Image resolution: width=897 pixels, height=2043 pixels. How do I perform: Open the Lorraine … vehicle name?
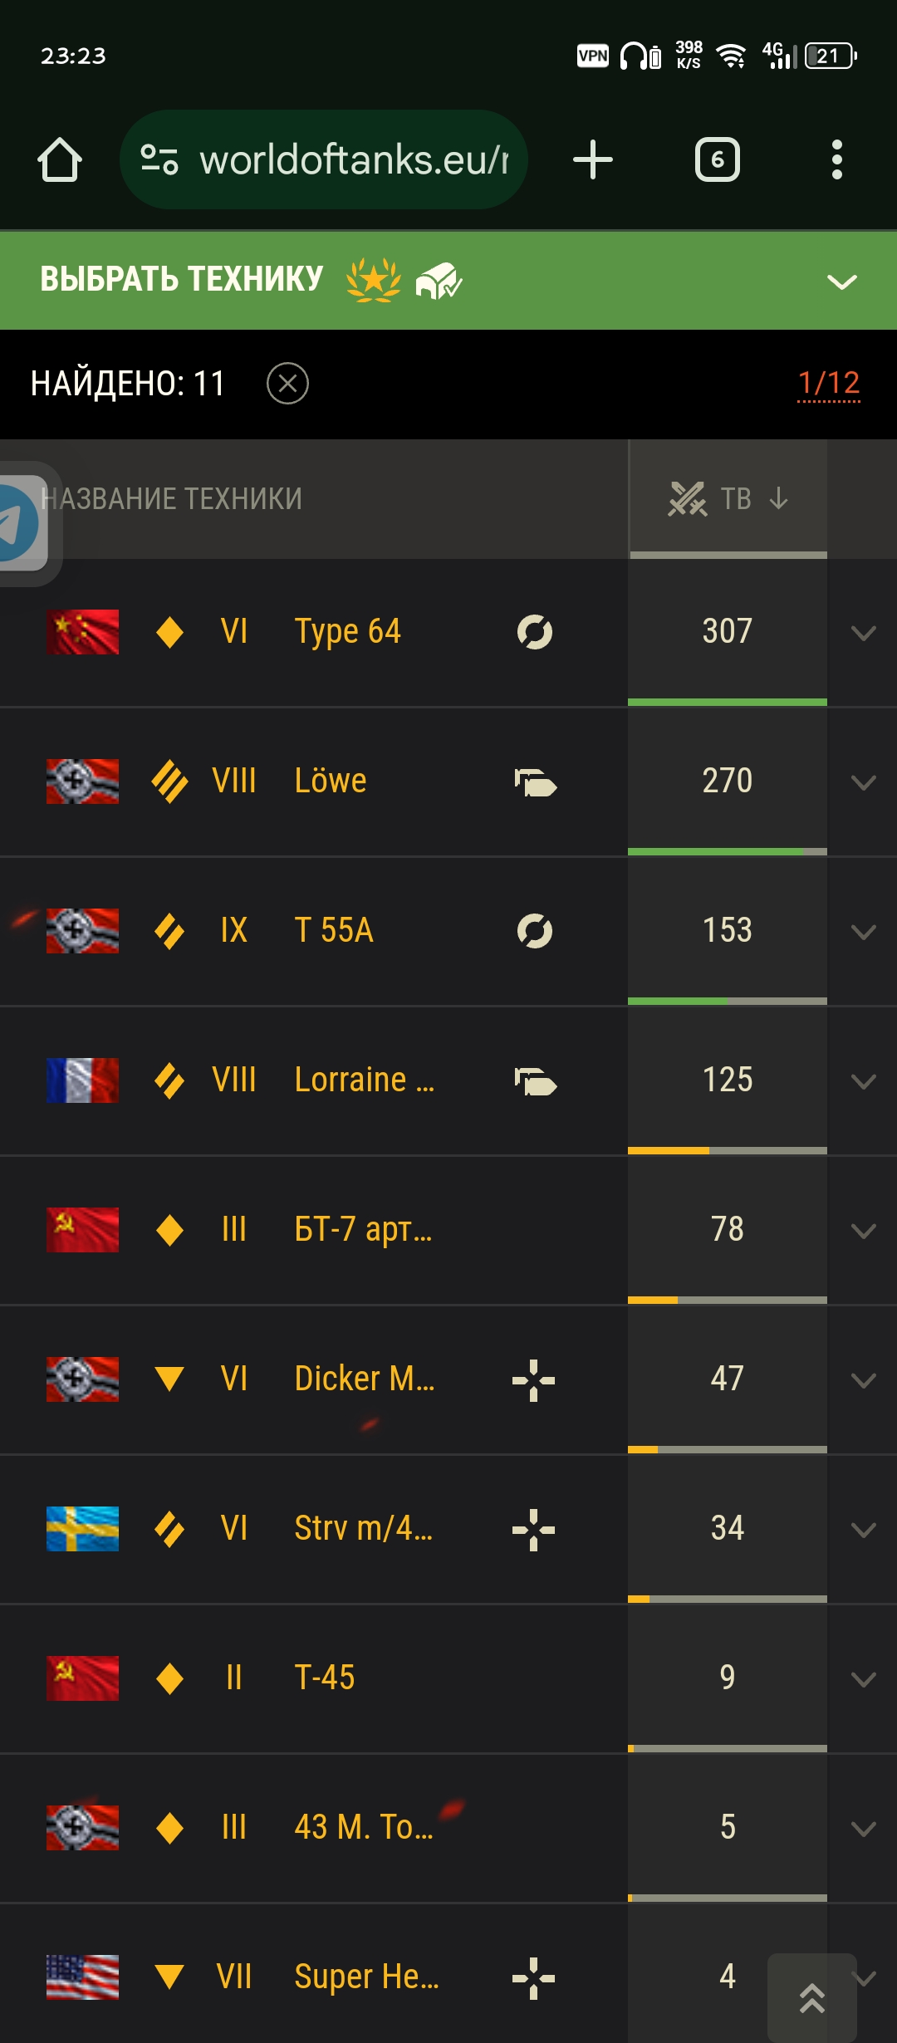coord(365,1080)
